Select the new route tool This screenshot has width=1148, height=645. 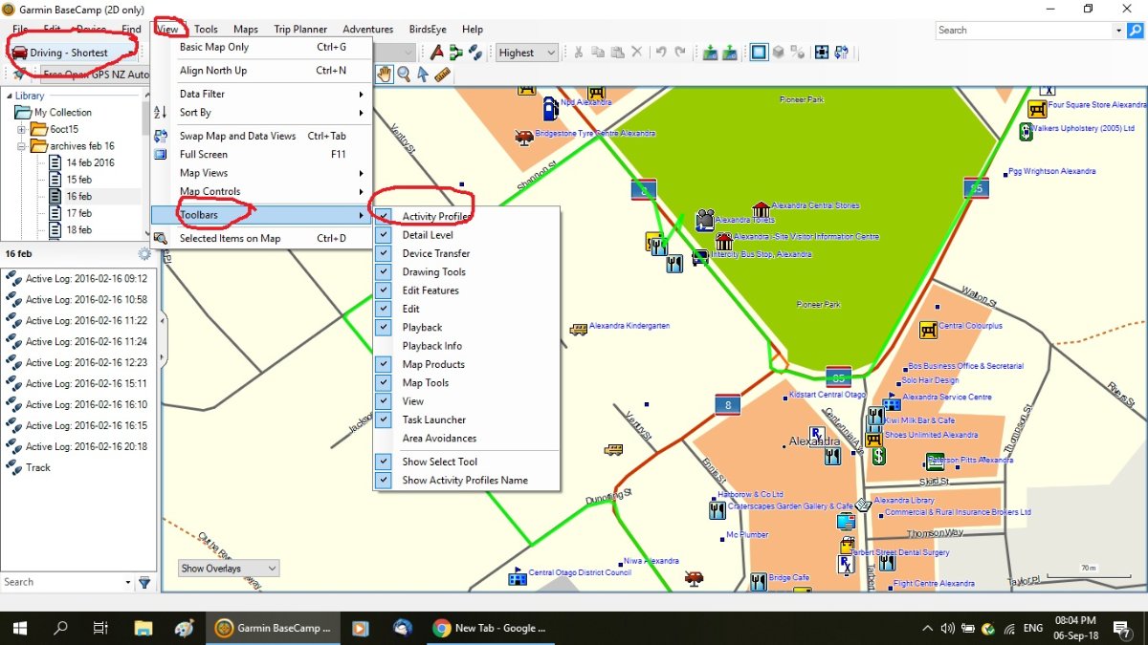[x=456, y=53]
